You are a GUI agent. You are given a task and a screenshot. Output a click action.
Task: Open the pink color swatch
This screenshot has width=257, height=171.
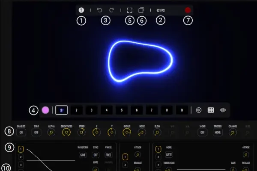coord(45,110)
